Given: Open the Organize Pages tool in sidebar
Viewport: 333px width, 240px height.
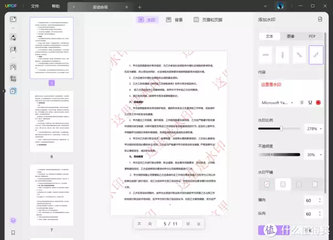Looking at the screenshot, I should pos(13,68).
